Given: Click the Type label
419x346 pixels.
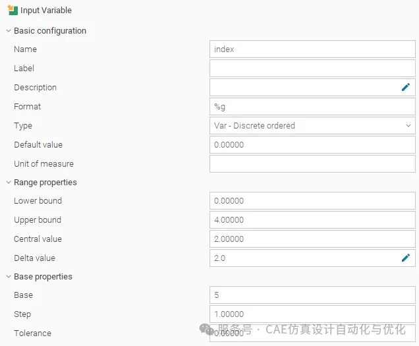Looking at the screenshot, I should [23, 126].
